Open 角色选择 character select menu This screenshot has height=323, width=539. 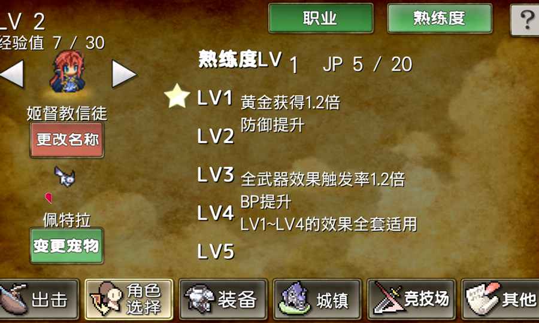pyautogui.click(x=129, y=299)
